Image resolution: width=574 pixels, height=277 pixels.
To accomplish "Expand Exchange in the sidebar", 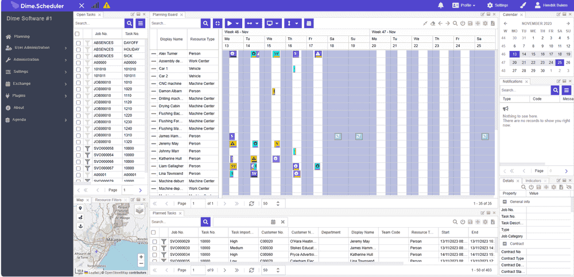I will coord(37,84).
